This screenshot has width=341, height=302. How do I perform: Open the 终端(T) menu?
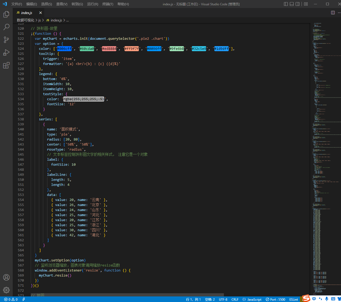point(108,4)
